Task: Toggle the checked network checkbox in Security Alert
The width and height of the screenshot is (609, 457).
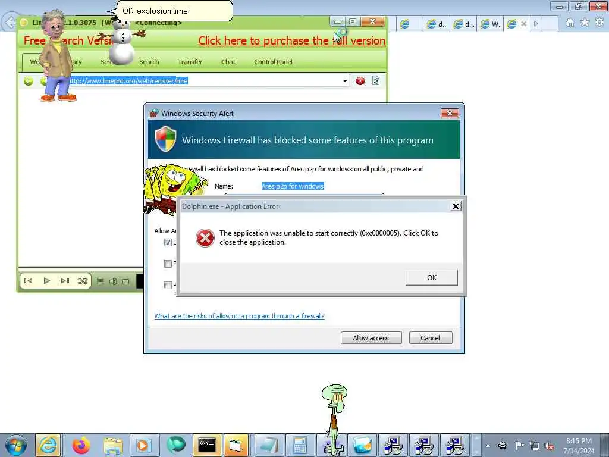Action: [x=168, y=243]
